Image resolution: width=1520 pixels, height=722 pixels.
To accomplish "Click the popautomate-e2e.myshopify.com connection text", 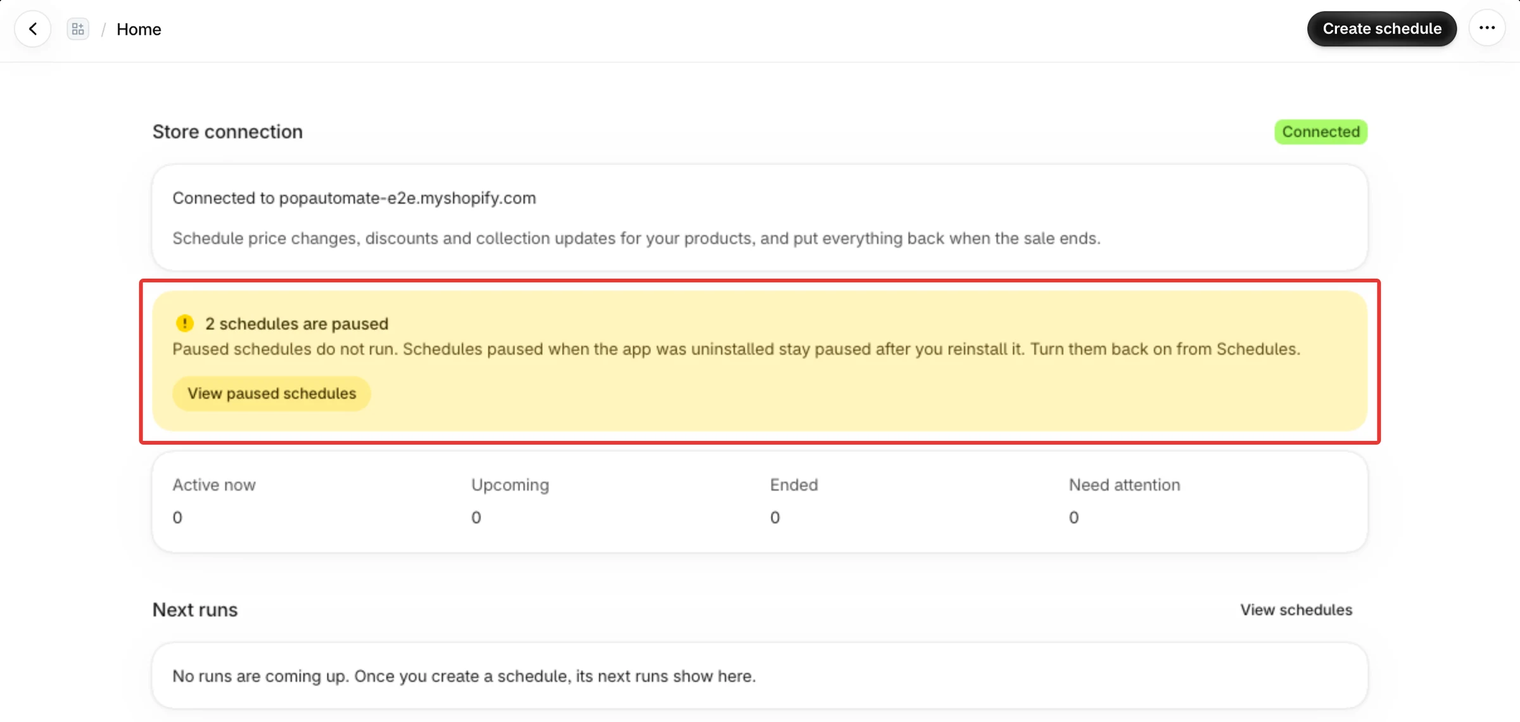I will coord(354,198).
